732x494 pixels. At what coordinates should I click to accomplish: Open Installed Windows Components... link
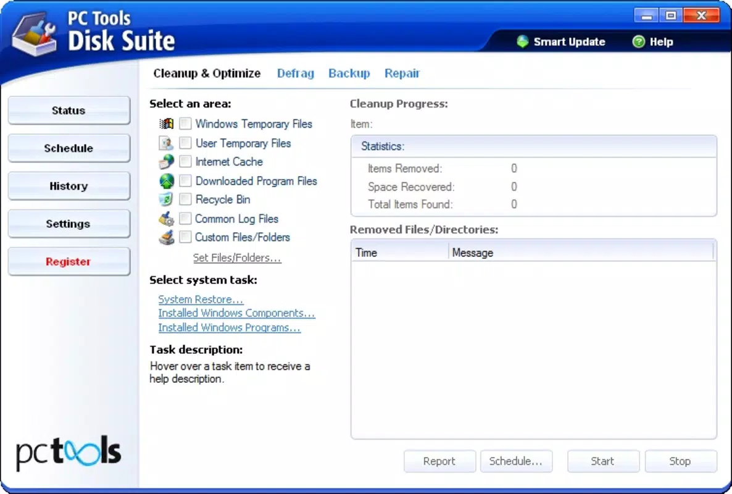[236, 313]
